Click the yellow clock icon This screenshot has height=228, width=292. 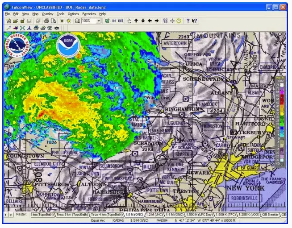(179, 21)
